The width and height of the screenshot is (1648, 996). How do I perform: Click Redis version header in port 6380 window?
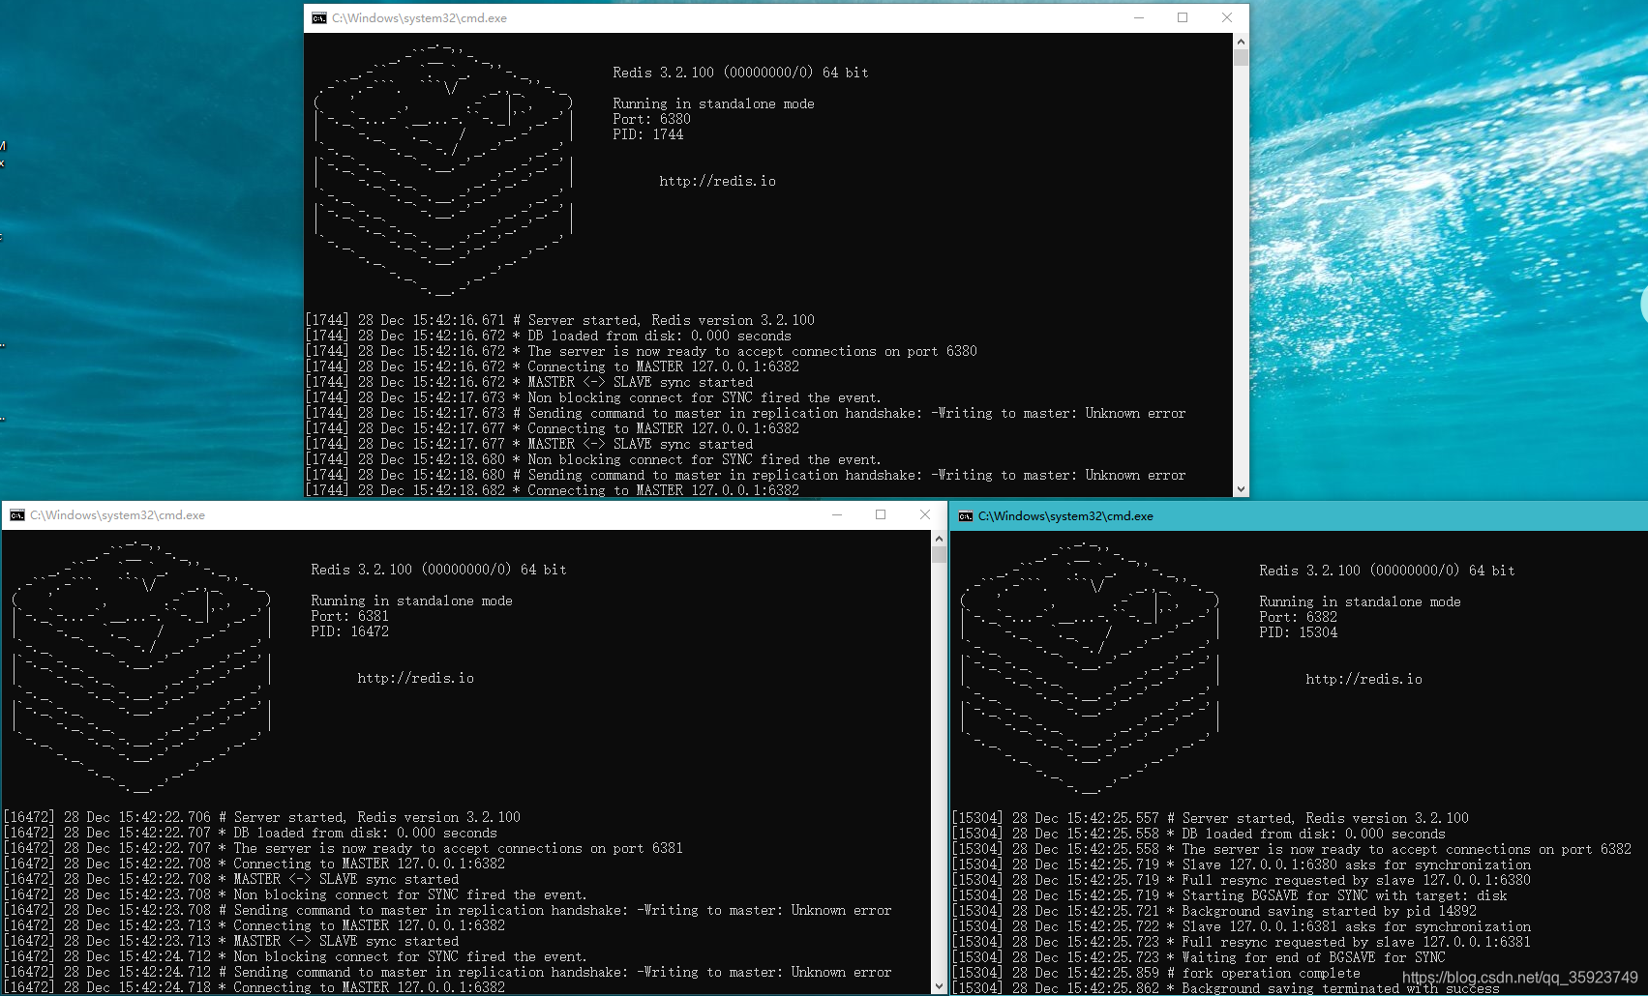click(740, 73)
